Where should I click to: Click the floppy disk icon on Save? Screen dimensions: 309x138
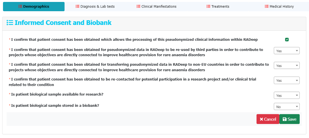pyautogui.click(x=285, y=119)
